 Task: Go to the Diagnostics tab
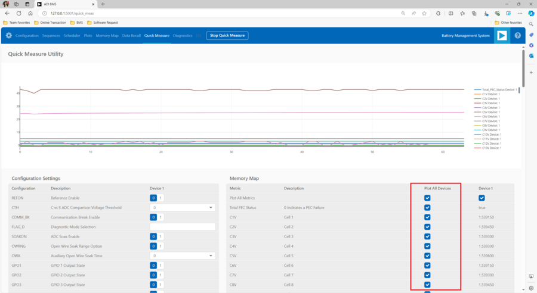(183, 36)
